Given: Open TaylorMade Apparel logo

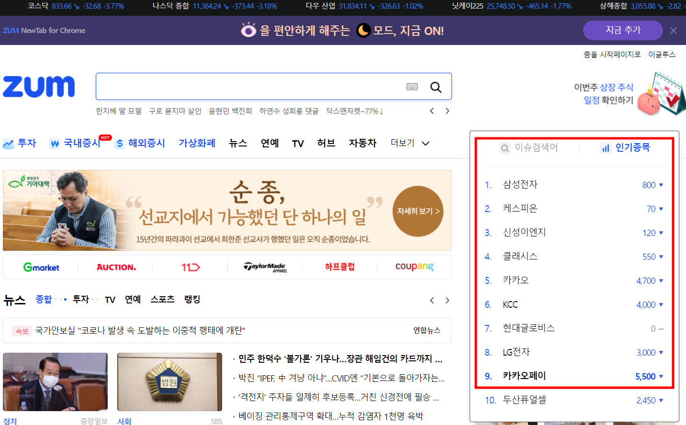Looking at the screenshot, I should [x=265, y=267].
